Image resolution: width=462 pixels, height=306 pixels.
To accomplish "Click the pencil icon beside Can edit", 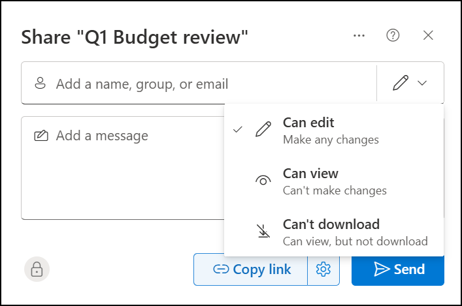I will tap(263, 130).
